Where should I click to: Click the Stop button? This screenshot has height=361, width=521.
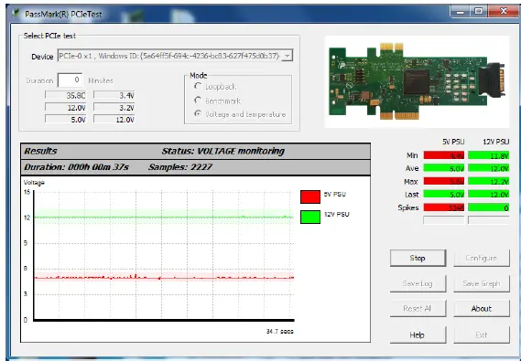(418, 258)
